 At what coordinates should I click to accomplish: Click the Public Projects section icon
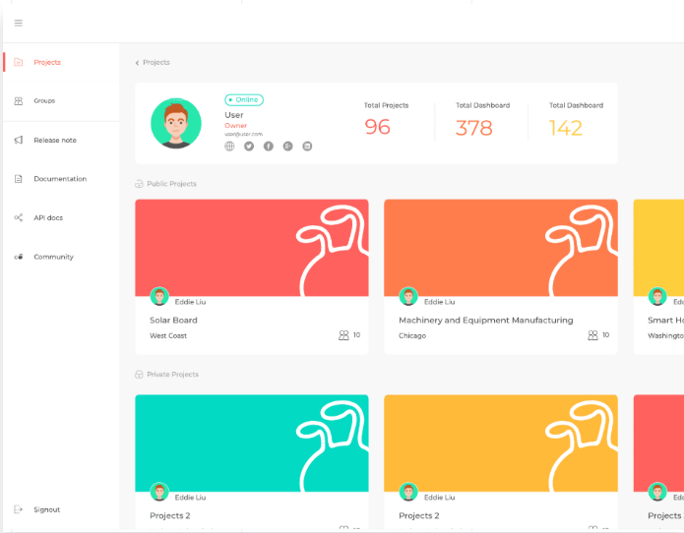pyautogui.click(x=139, y=184)
